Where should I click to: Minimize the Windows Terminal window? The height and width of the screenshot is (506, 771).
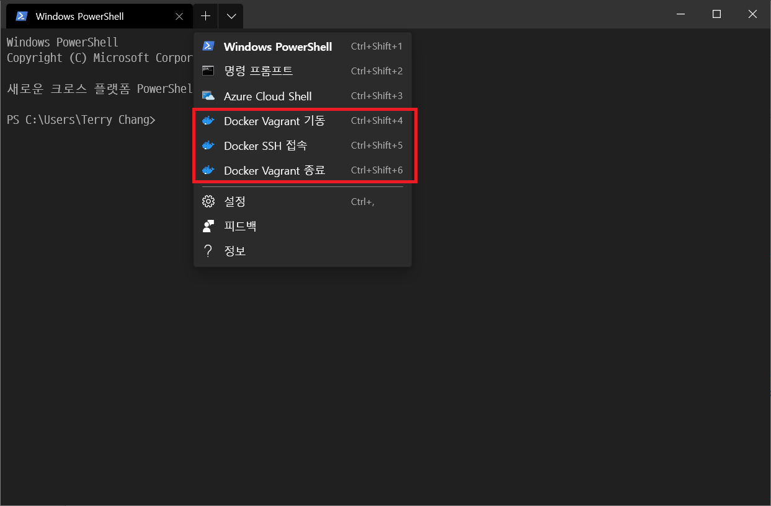[681, 14]
